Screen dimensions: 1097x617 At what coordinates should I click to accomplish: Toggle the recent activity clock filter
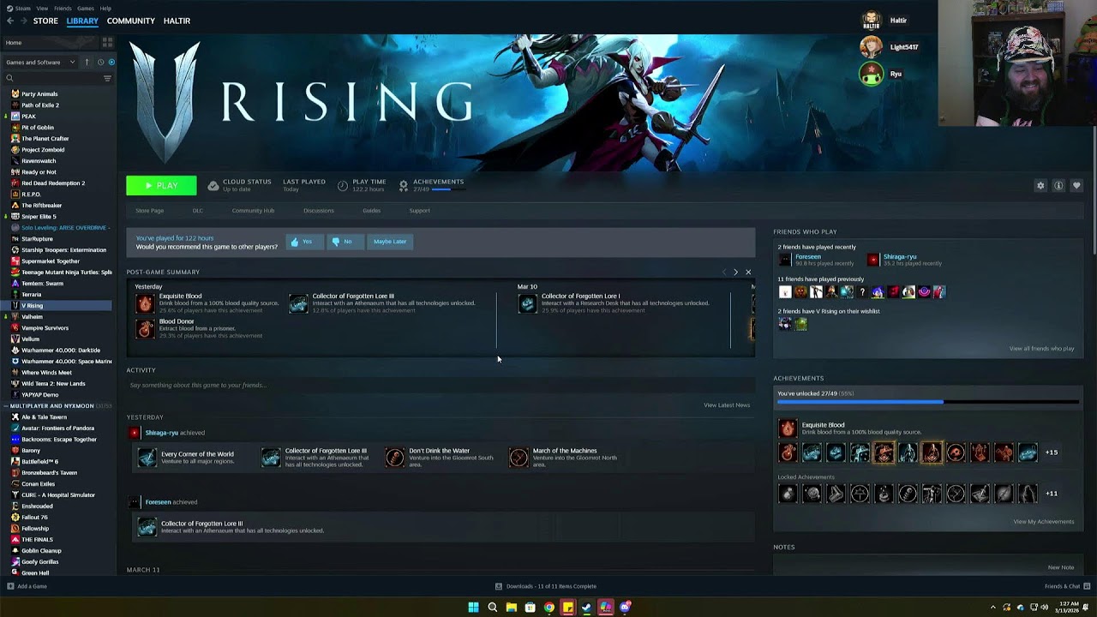[100, 62]
